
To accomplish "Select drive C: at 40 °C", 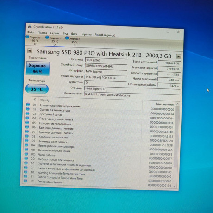I will 34,40.
